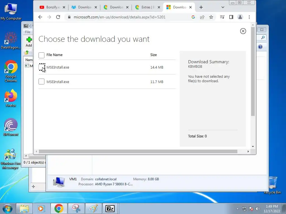Screen dimensions: 286x214
Task: Open Chrome side panel
Action: click(231, 17)
